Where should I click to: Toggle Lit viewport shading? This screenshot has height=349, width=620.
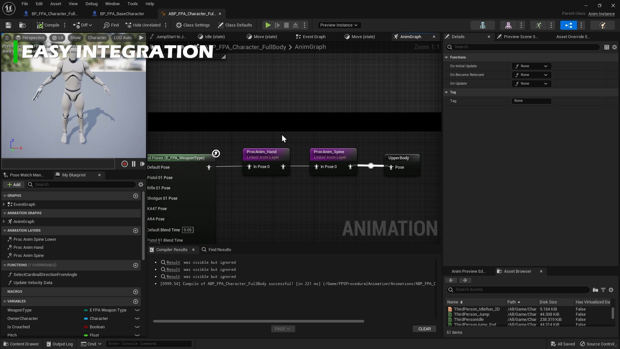point(57,37)
